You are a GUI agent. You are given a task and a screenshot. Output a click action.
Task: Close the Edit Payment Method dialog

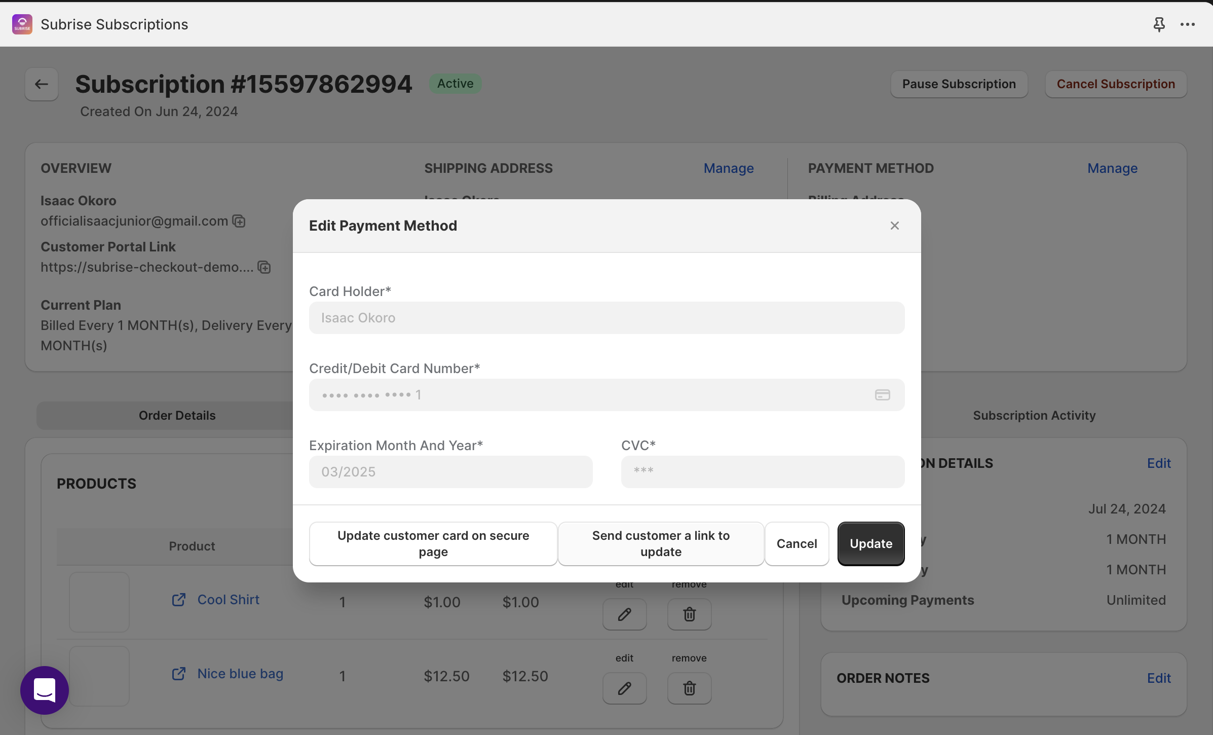tap(894, 226)
